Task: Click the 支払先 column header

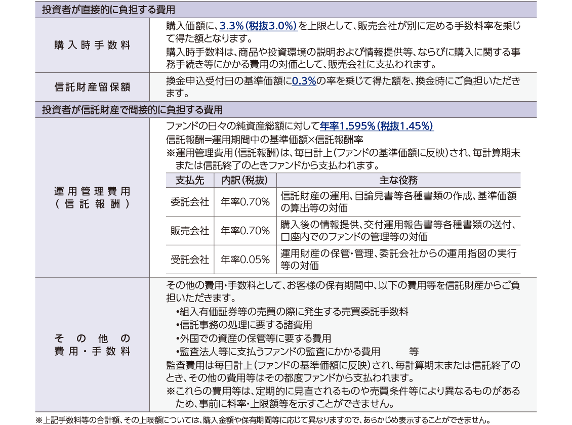Action: tap(190, 180)
